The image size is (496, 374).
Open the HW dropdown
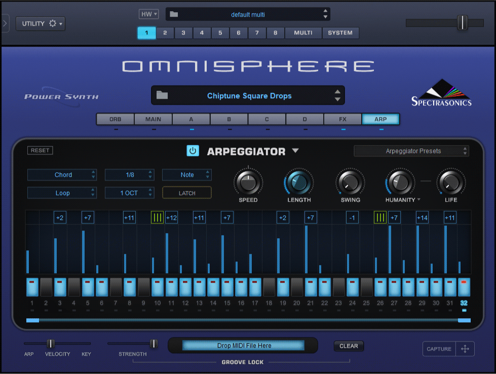pos(148,14)
